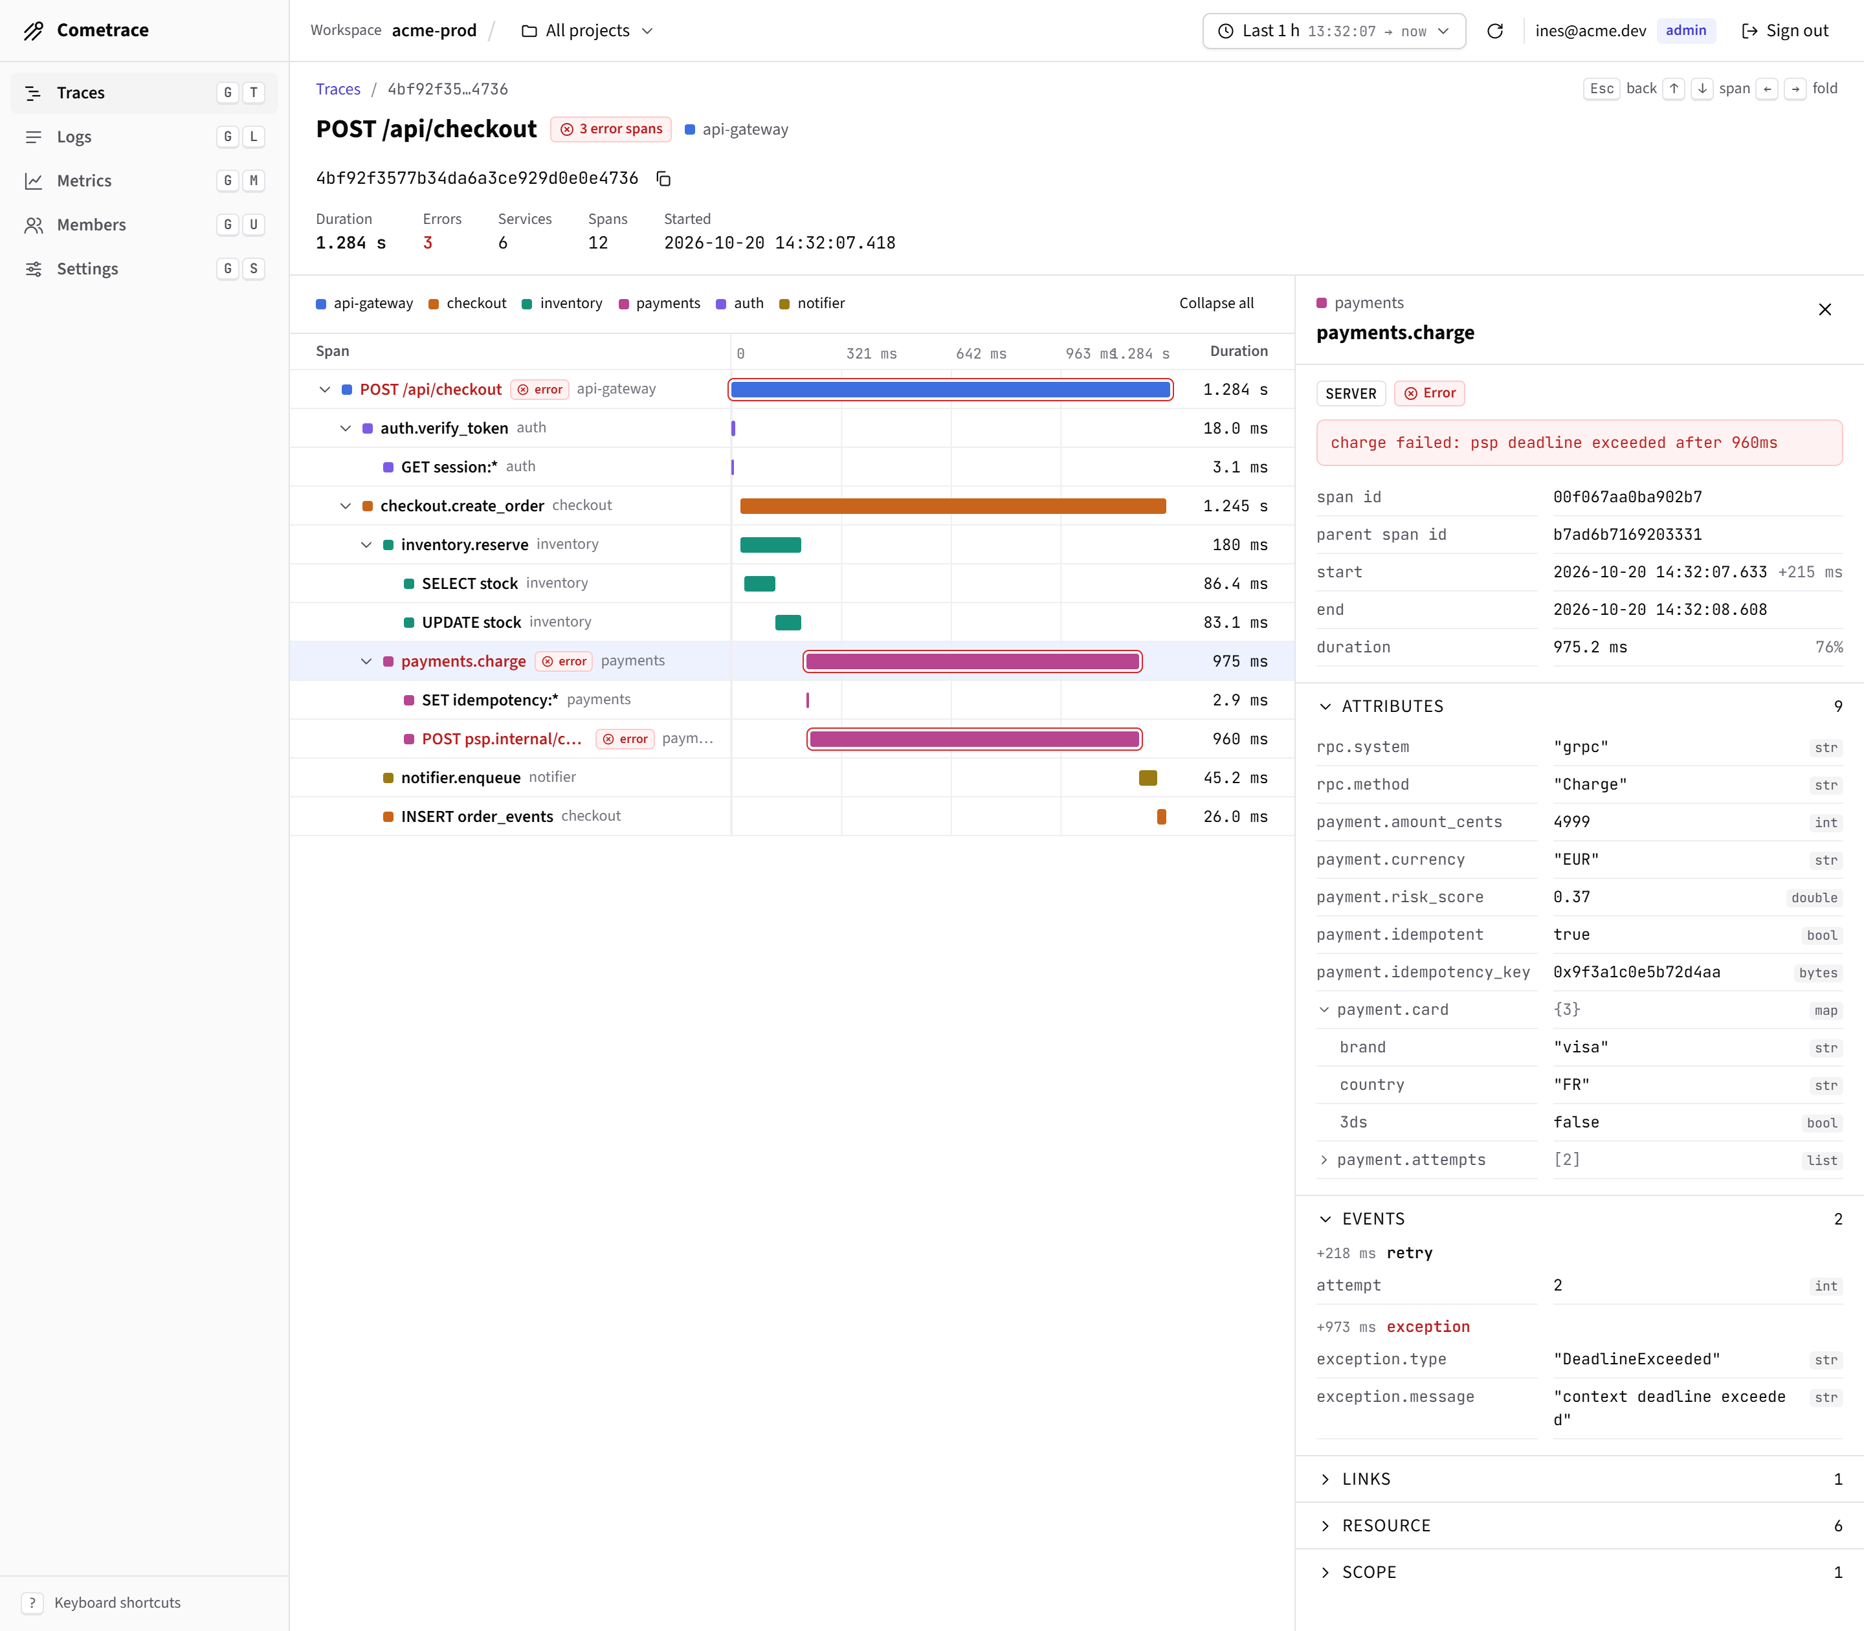Open the Last 1 h time range dropdown
The height and width of the screenshot is (1631, 1864).
[1333, 31]
